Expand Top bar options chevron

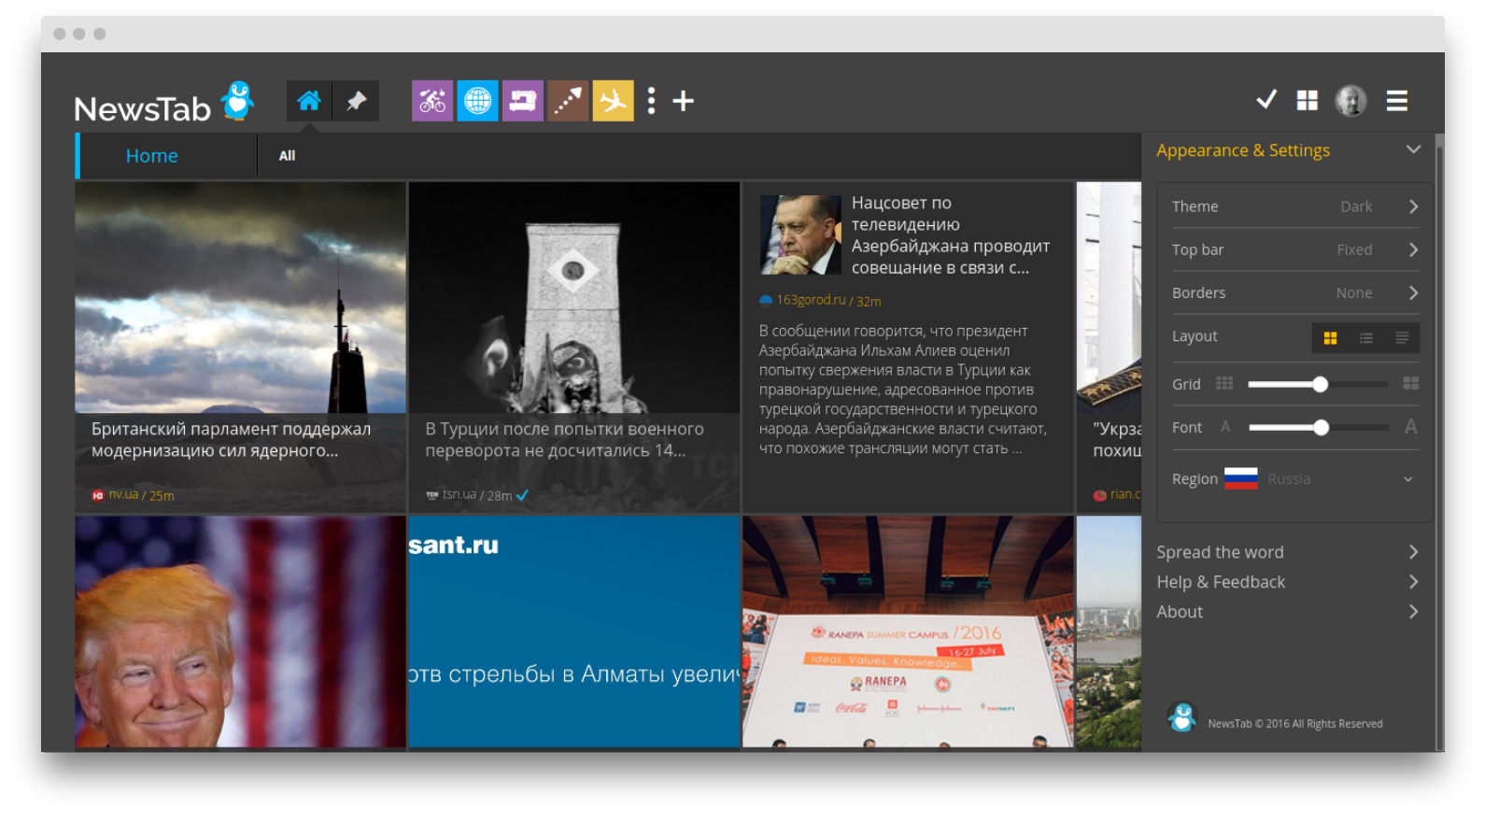click(1413, 249)
